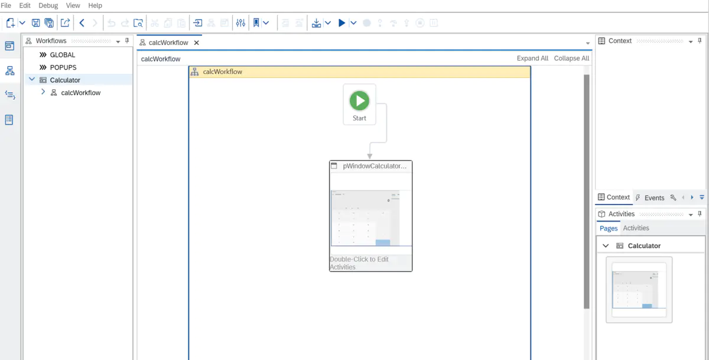Viewport: 709px width, 360px height.
Task: Click the Find in files icon
Action: pyautogui.click(x=138, y=23)
